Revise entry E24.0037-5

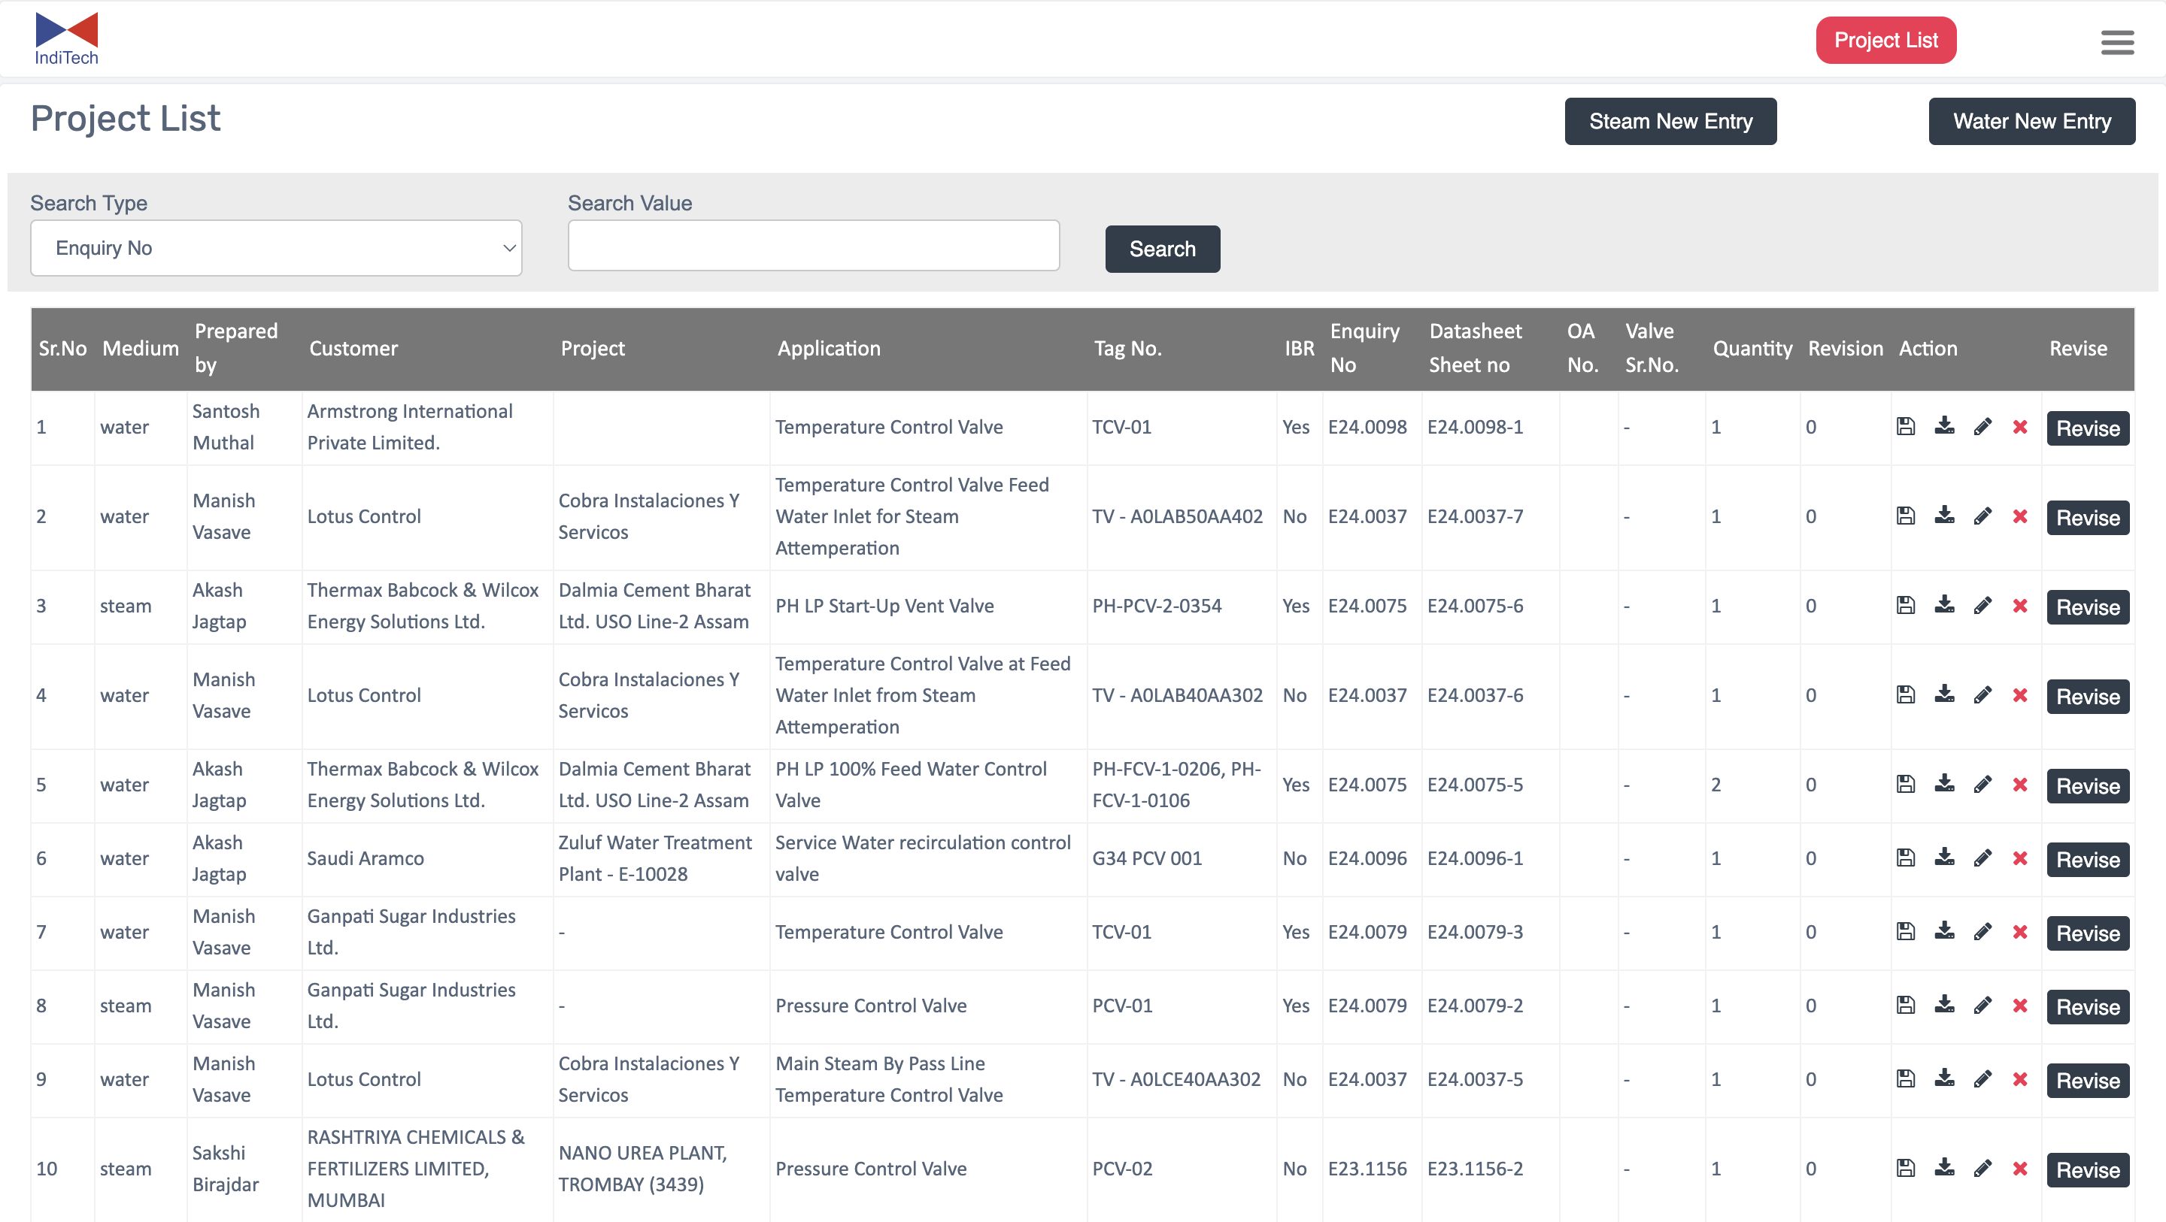point(2087,1080)
